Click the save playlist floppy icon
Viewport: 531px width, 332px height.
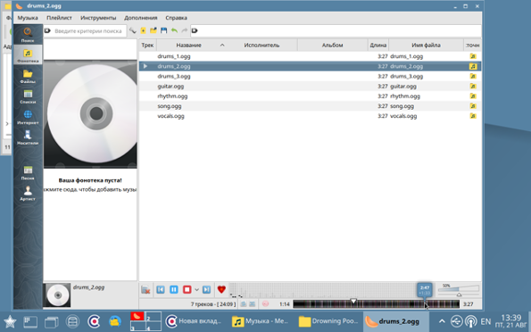coord(164,31)
